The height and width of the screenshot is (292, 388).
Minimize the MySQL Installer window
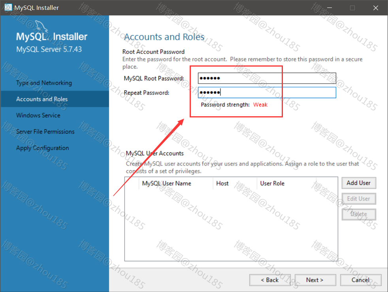(330, 7)
